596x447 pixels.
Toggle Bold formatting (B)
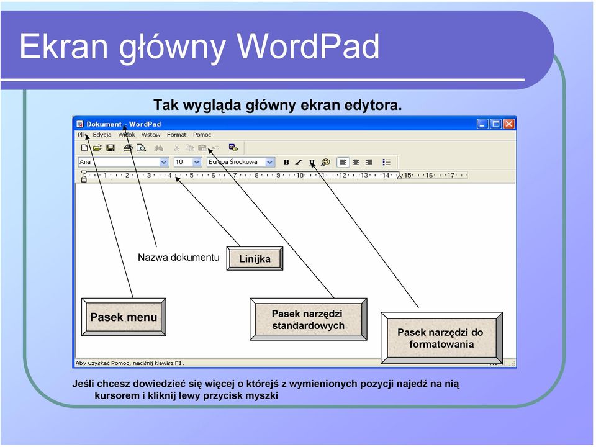coord(286,162)
